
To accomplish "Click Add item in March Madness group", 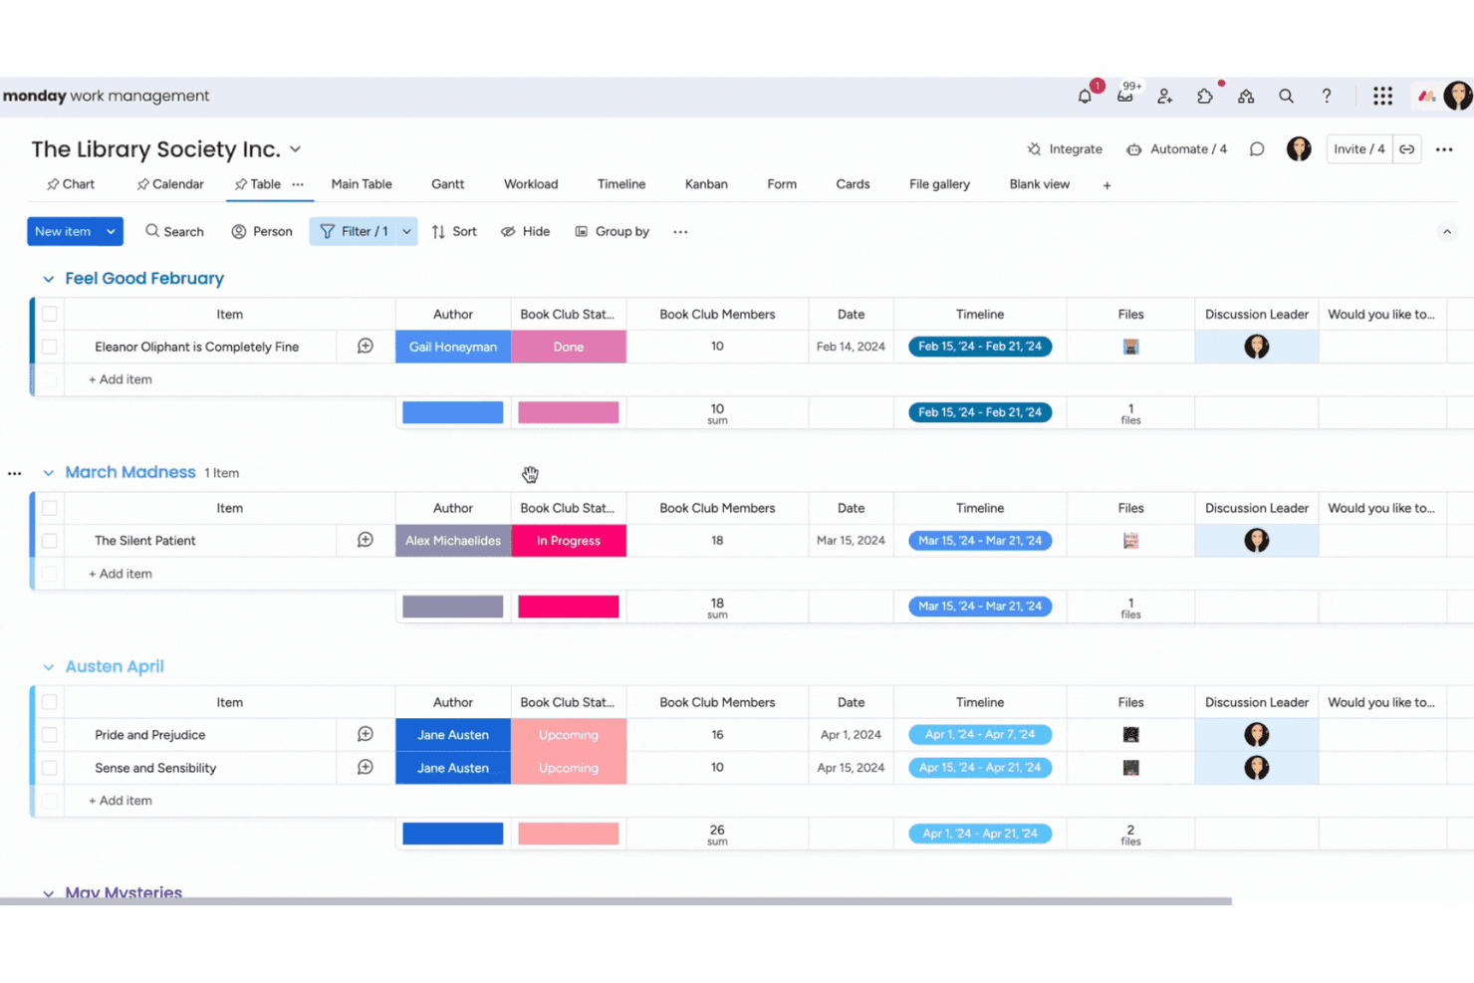I will tap(121, 574).
